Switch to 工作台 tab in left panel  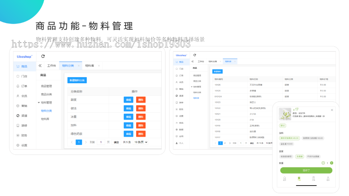52,65
